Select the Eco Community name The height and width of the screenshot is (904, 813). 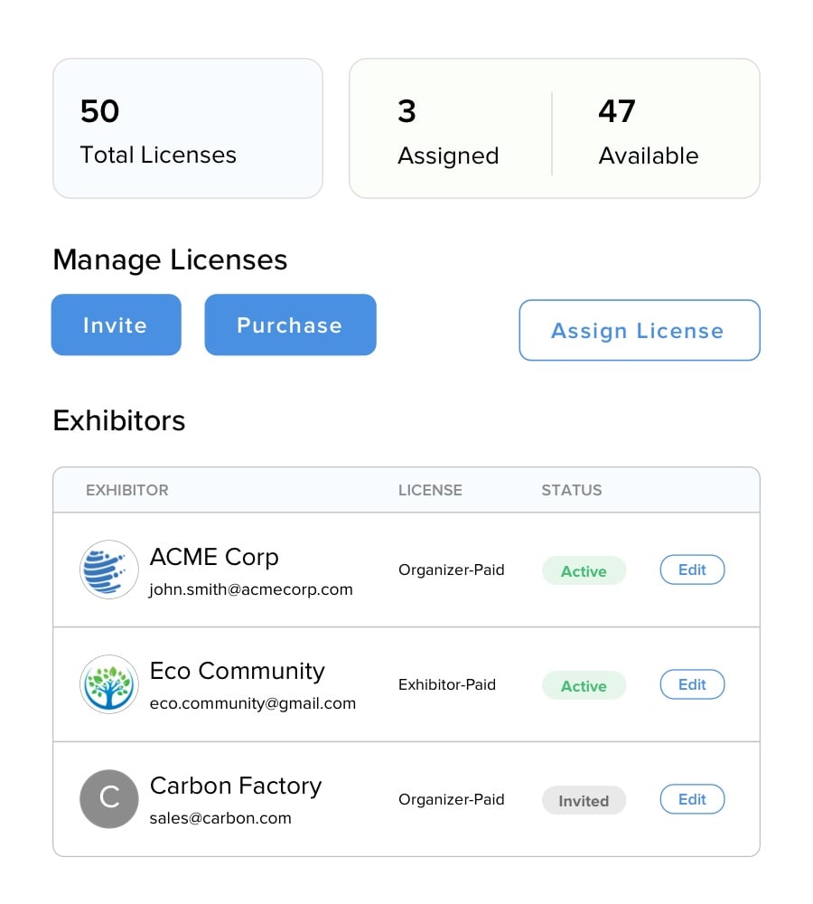238,671
